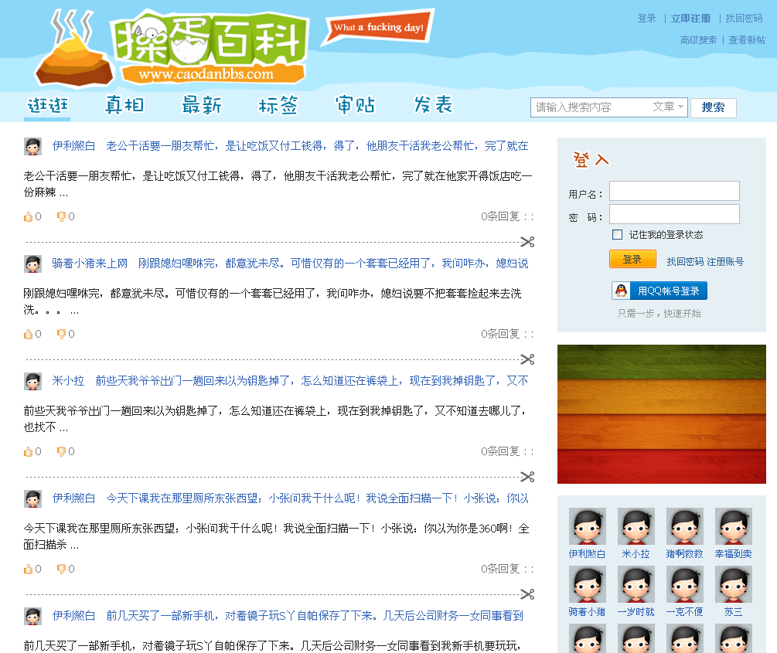Click the 密码 input field
Image resolution: width=777 pixels, height=653 pixels.
pyautogui.click(x=674, y=214)
